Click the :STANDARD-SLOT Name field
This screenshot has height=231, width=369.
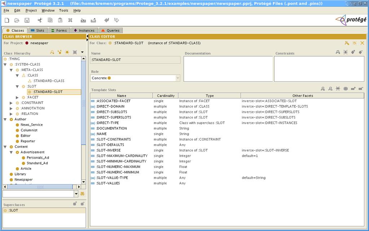(x=135, y=60)
